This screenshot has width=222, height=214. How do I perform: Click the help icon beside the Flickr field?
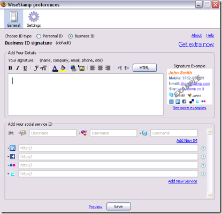[203, 165]
